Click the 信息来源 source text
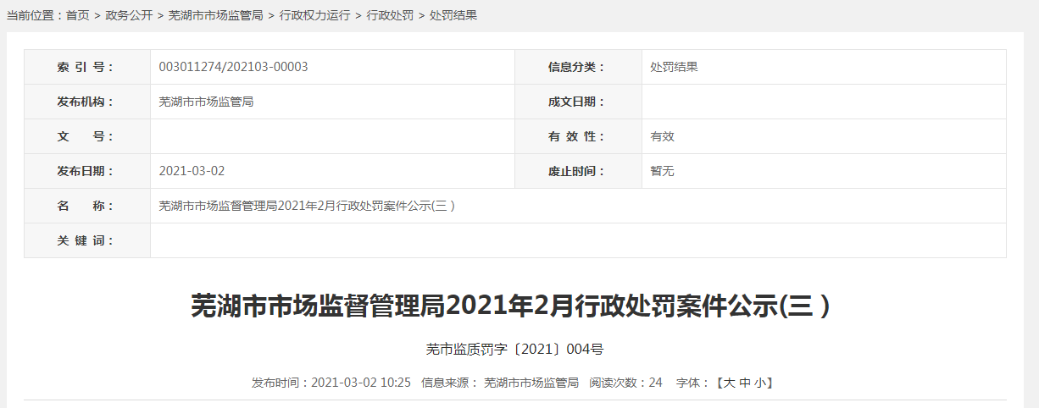1039x408 pixels. click(500, 383)
